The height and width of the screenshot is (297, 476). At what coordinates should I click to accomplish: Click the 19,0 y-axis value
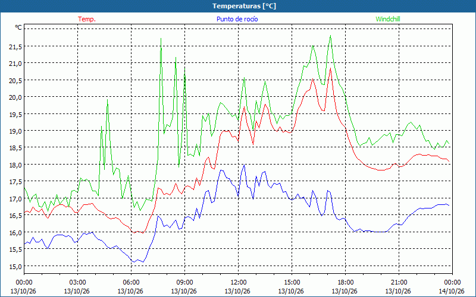coord(15,131)
